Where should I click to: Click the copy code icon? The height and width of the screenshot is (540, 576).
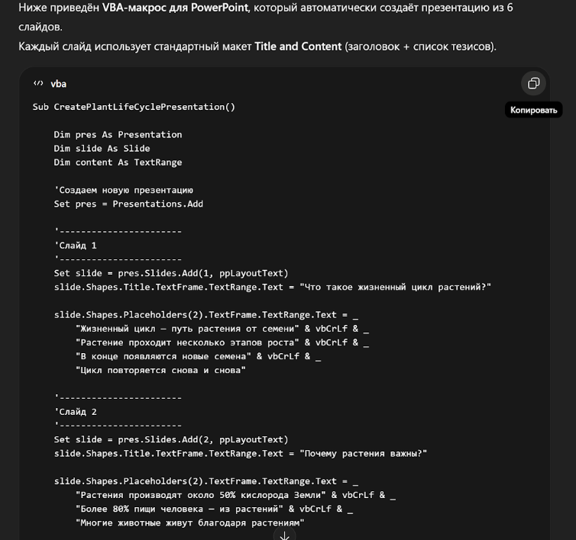click(534, 83)
